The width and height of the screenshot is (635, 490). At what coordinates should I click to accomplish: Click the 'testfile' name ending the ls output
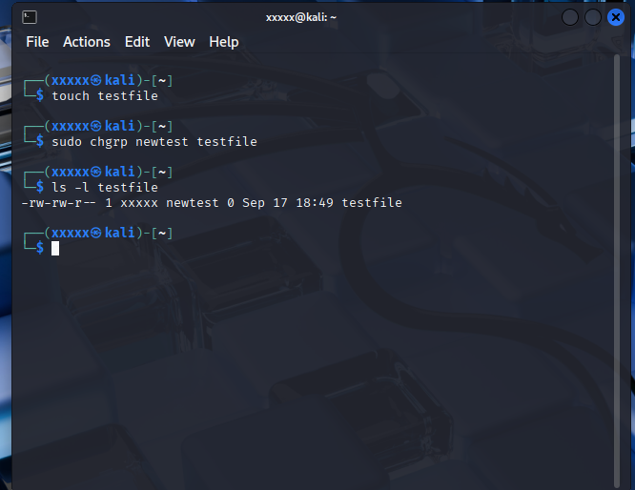tap(372, 202)
